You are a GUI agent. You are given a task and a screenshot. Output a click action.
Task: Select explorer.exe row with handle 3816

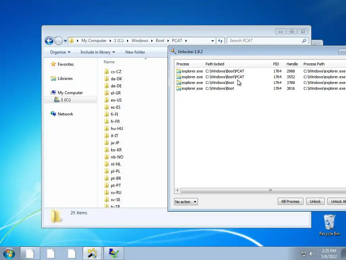click(x=261, y=88)
